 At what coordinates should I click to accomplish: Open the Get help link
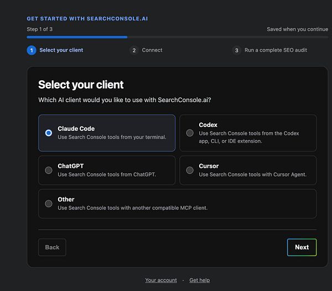click(x=199, y=280)
